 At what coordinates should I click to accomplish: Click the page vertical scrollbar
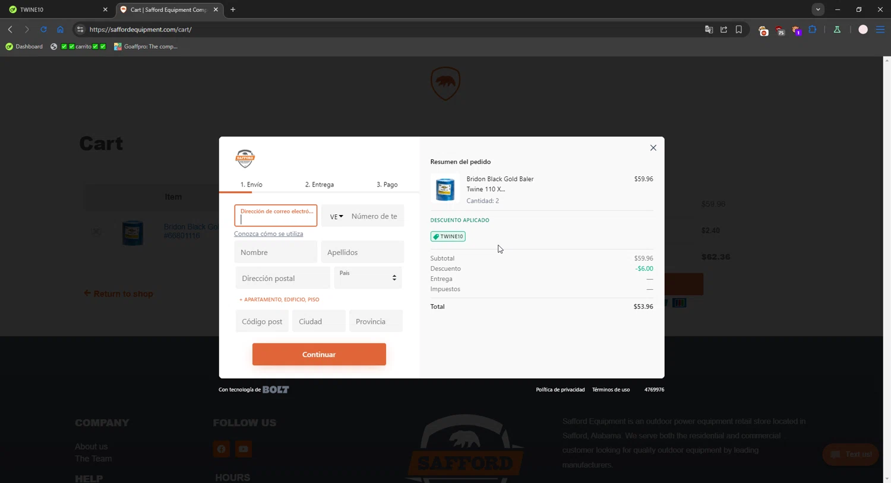(886, 269)
